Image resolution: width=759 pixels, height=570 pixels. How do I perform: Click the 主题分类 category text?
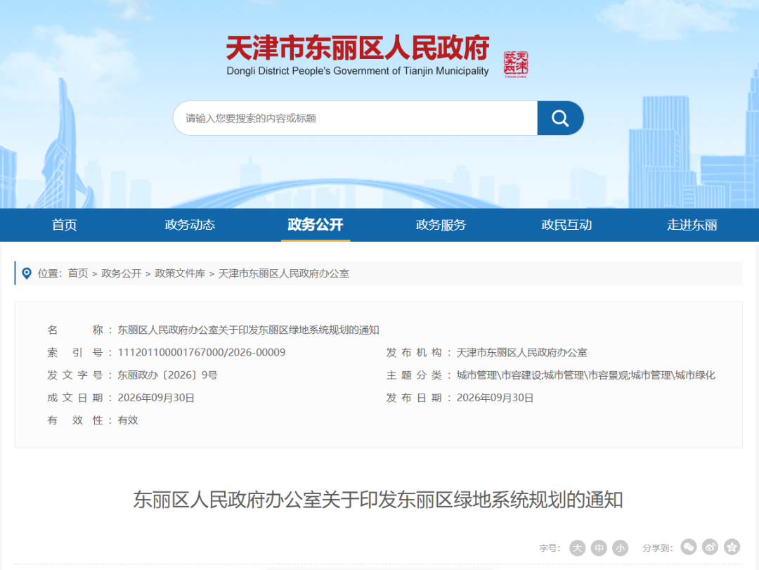click(x=585, y=375)
